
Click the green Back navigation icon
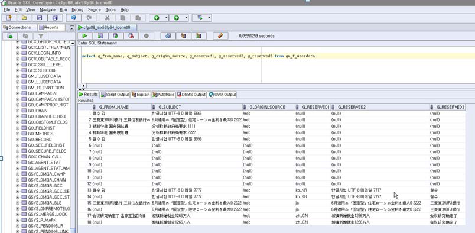coord(157,18)
